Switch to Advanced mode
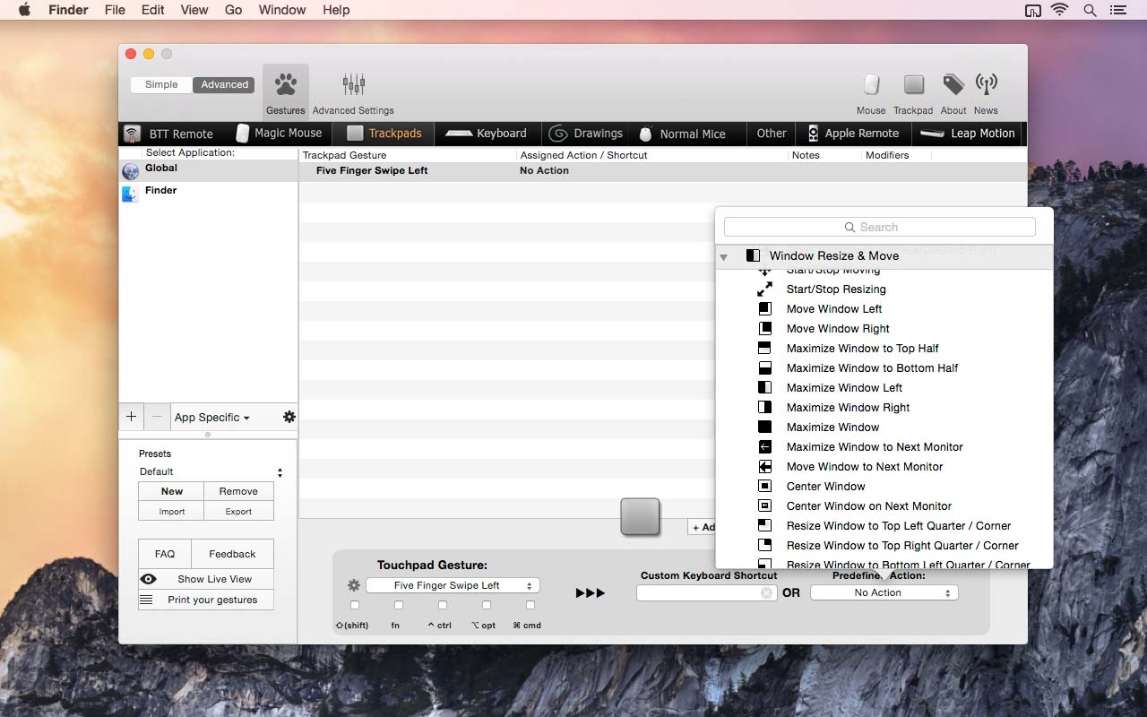1147x717 pixels. click(224, 85)
